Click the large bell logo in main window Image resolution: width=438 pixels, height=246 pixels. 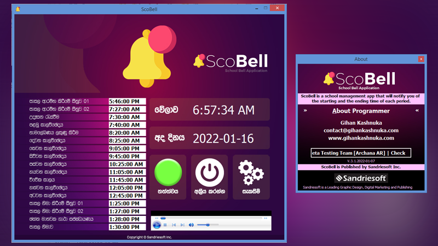click(149, 56)
